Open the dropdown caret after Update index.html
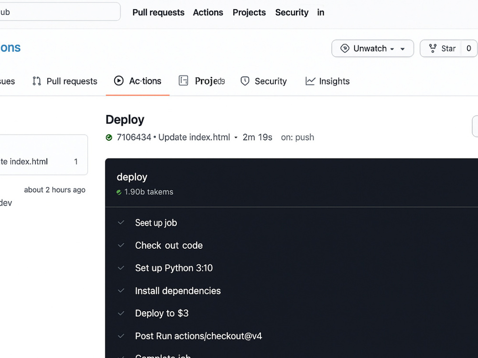Image resolution: width=478 pixels, height=358 pixels. pyautogui.click(x=236, y=137)
